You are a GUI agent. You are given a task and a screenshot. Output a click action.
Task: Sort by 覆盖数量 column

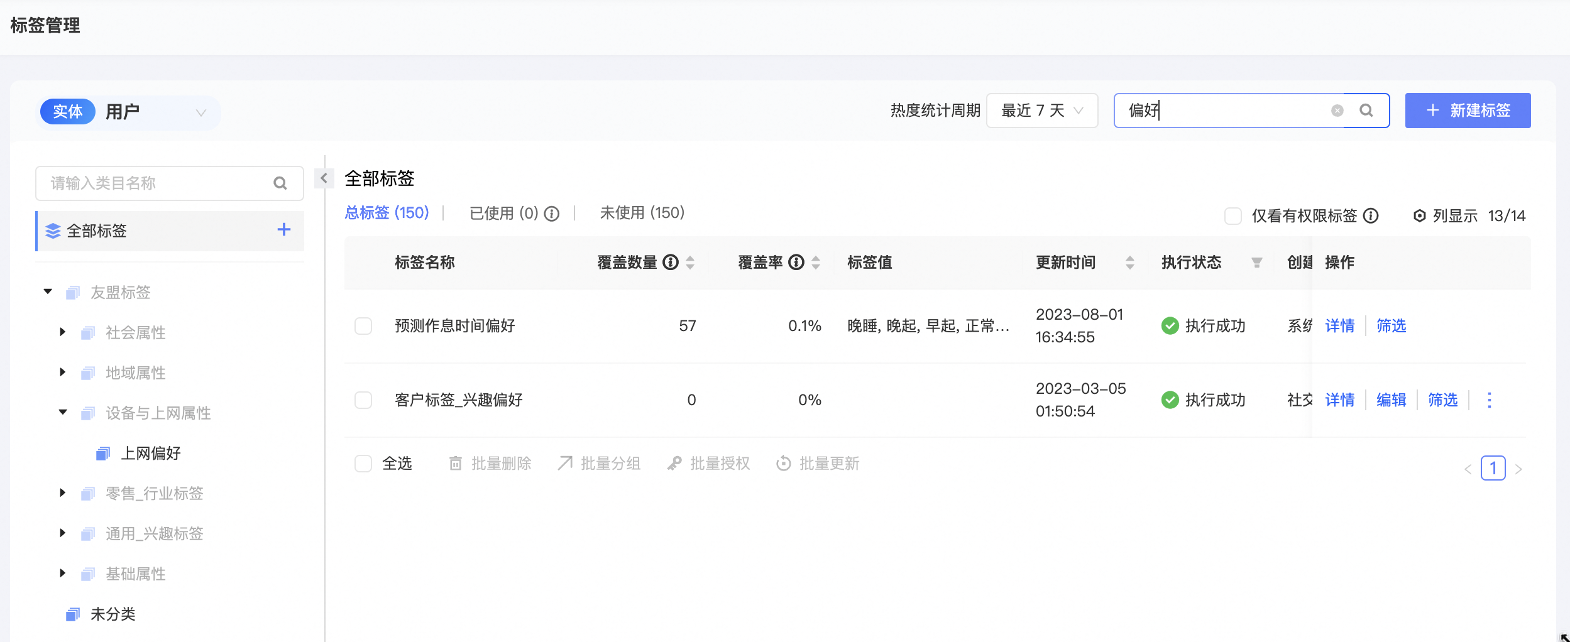click(690, 262)
